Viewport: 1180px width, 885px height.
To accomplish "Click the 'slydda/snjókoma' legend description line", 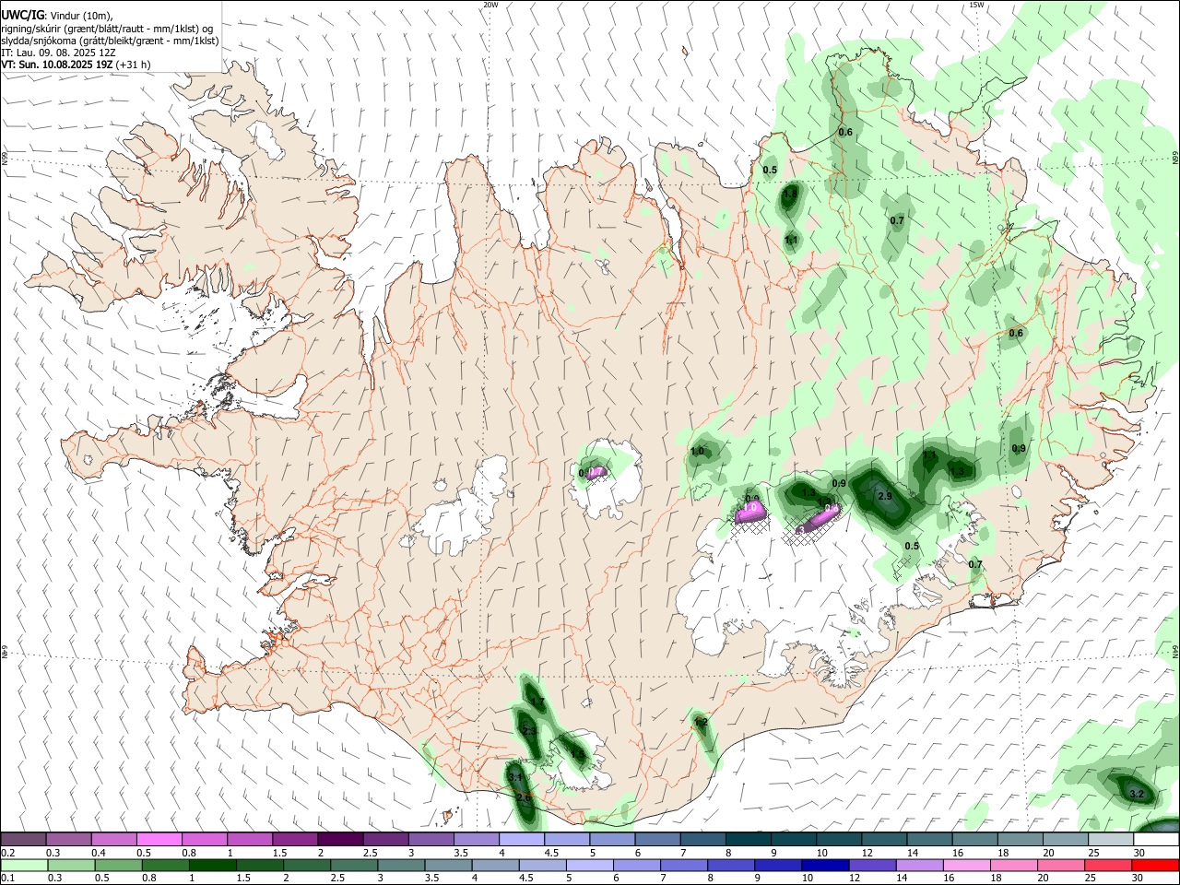I will tap(110, 41).
